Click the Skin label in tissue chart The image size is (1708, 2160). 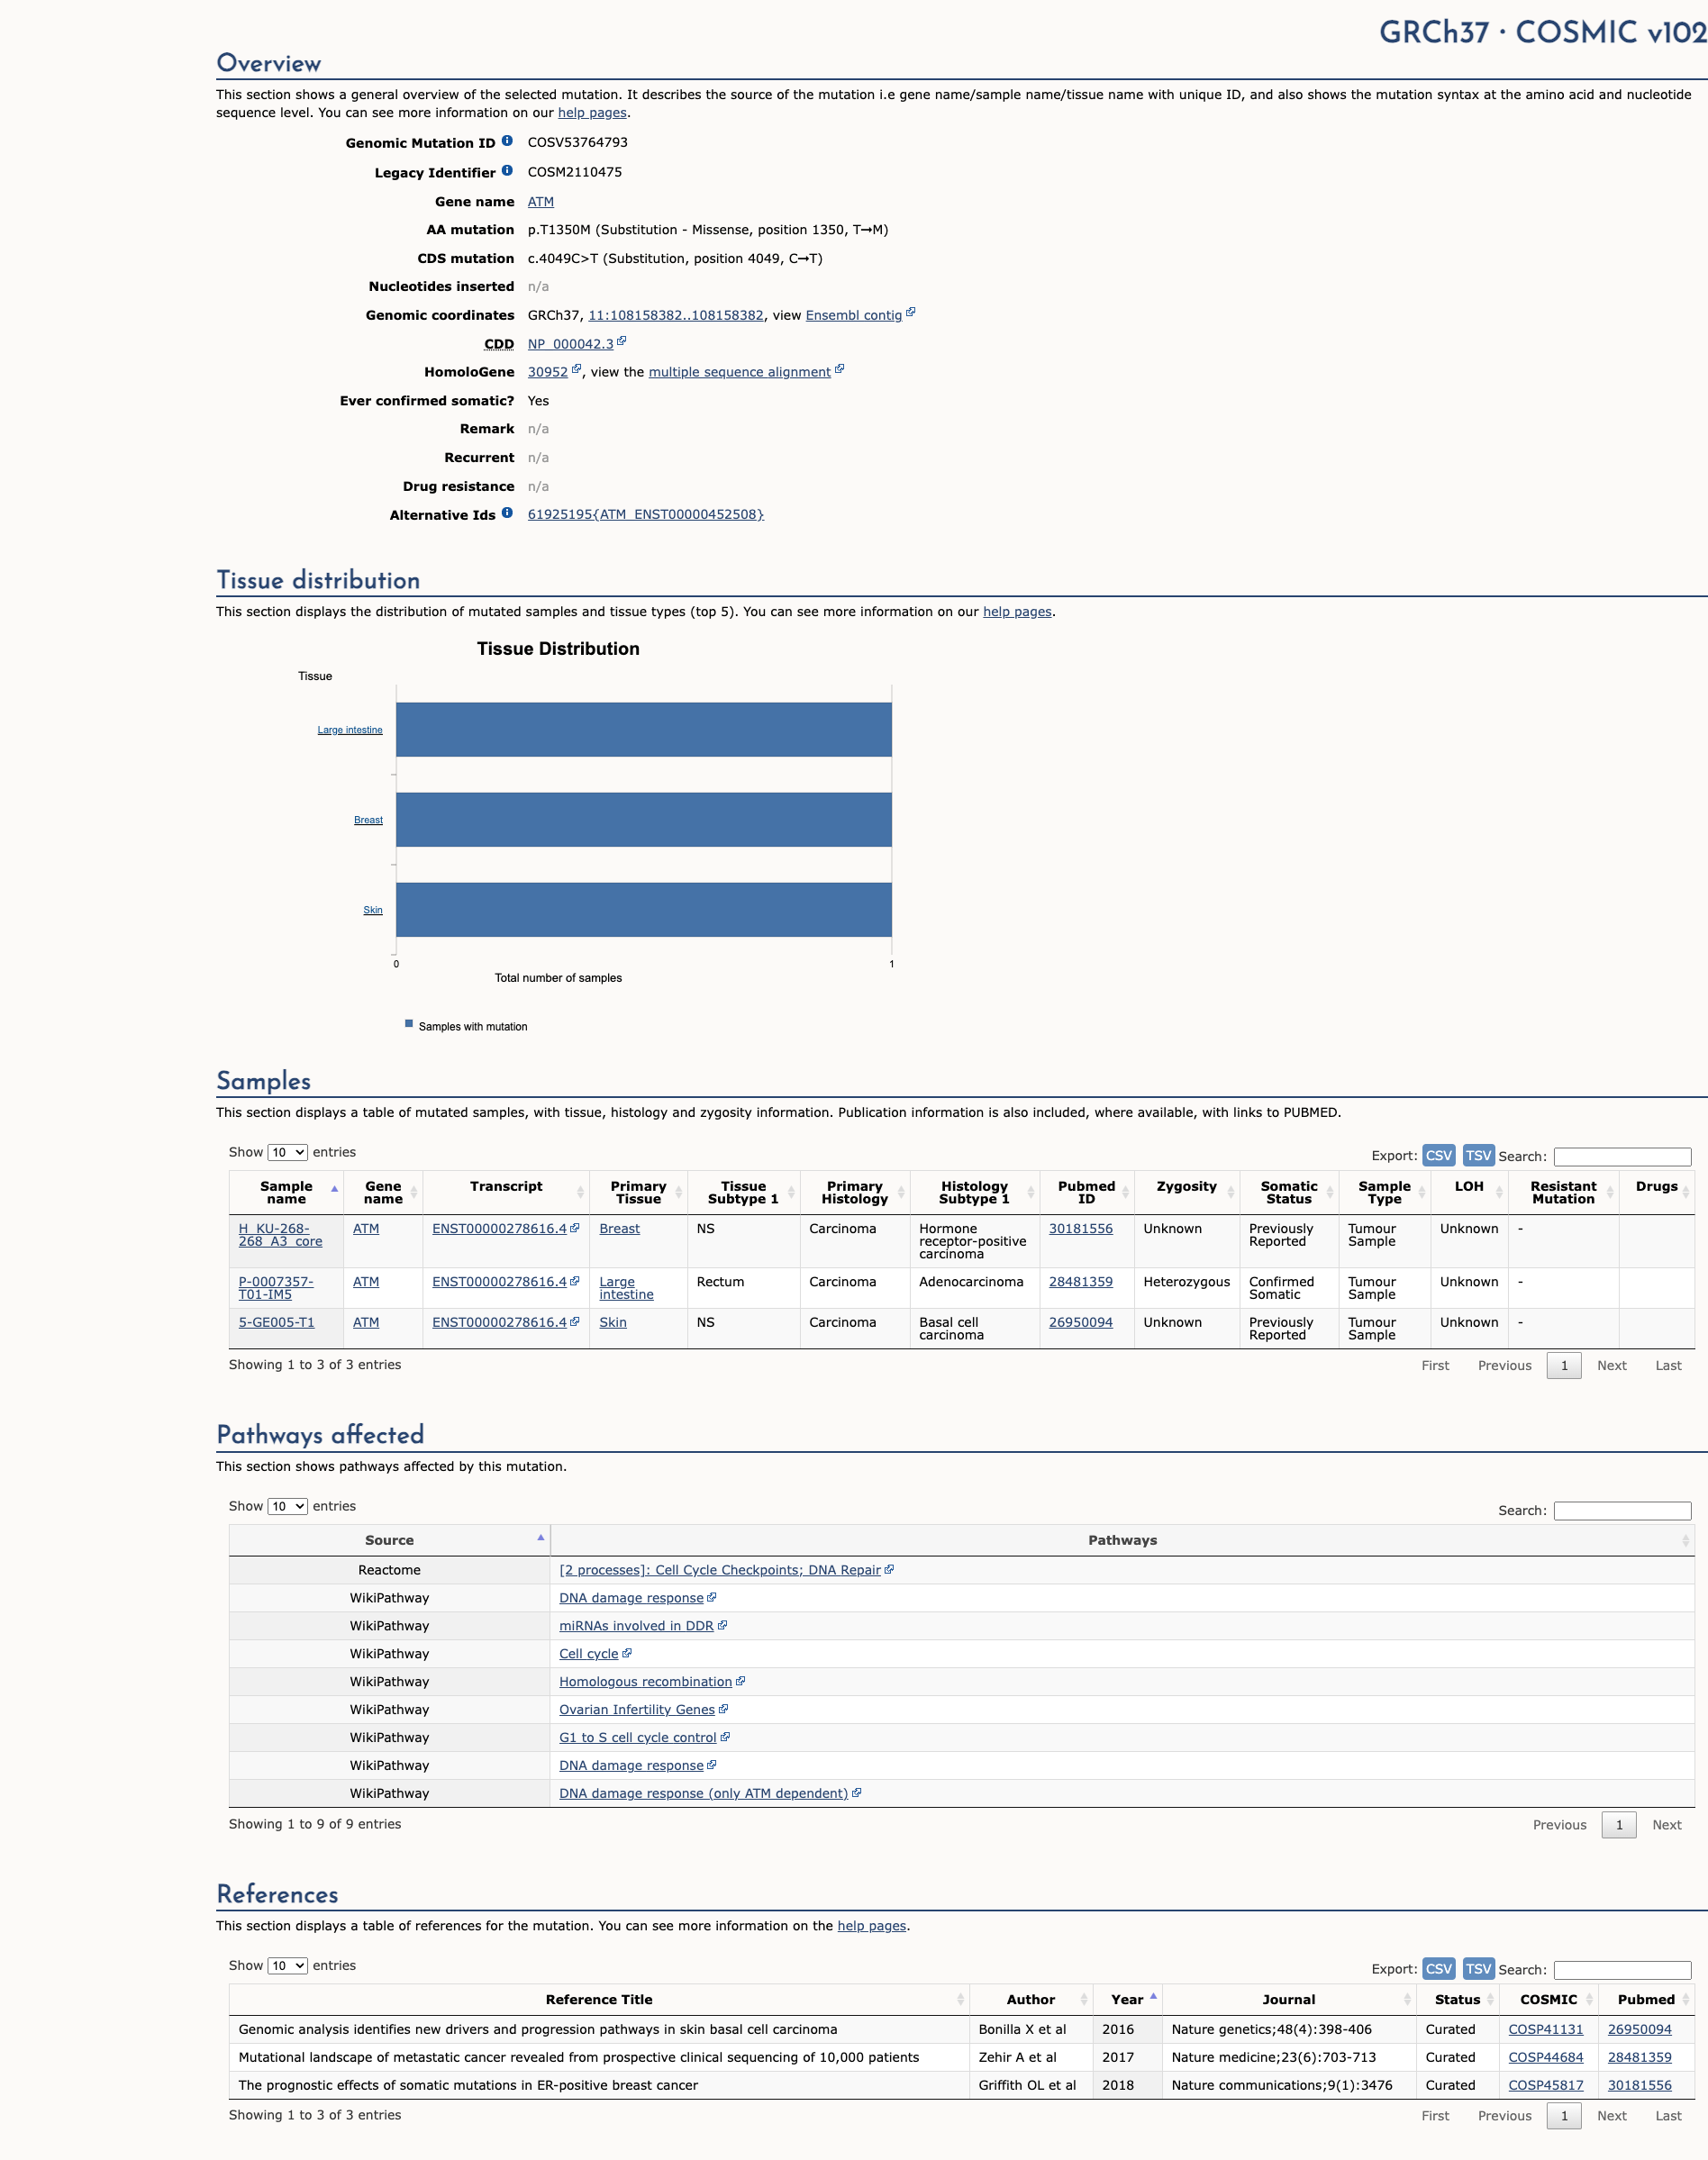pos(372,910)
